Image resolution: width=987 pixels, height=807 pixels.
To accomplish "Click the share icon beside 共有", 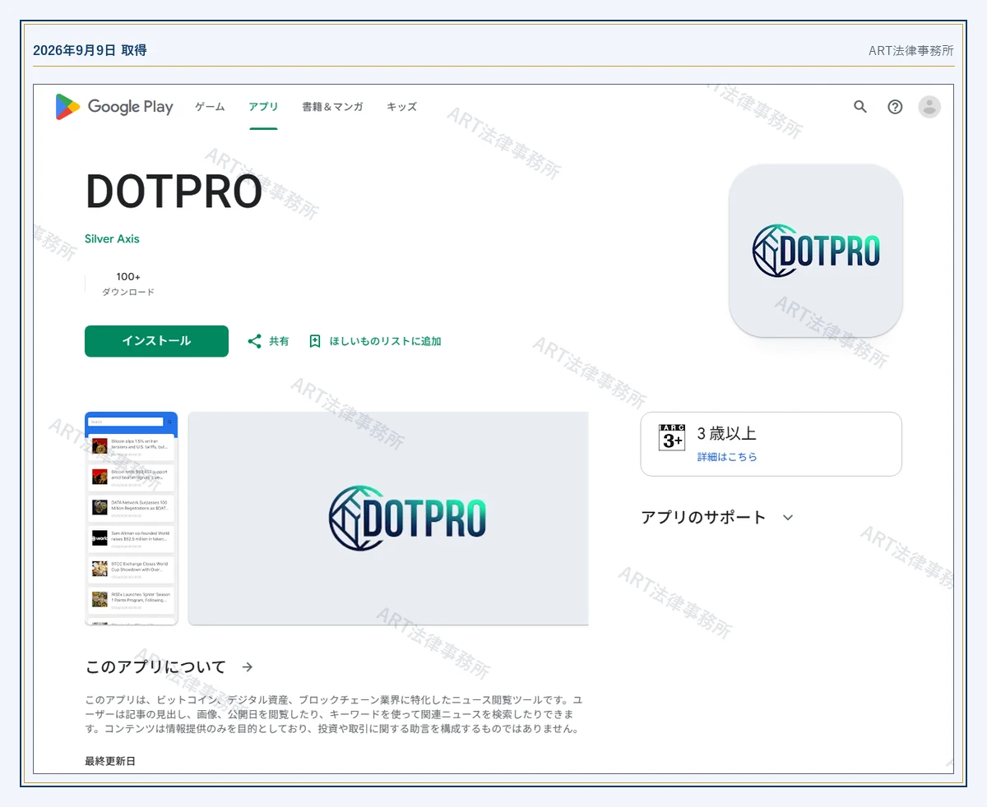I will 255,341.
